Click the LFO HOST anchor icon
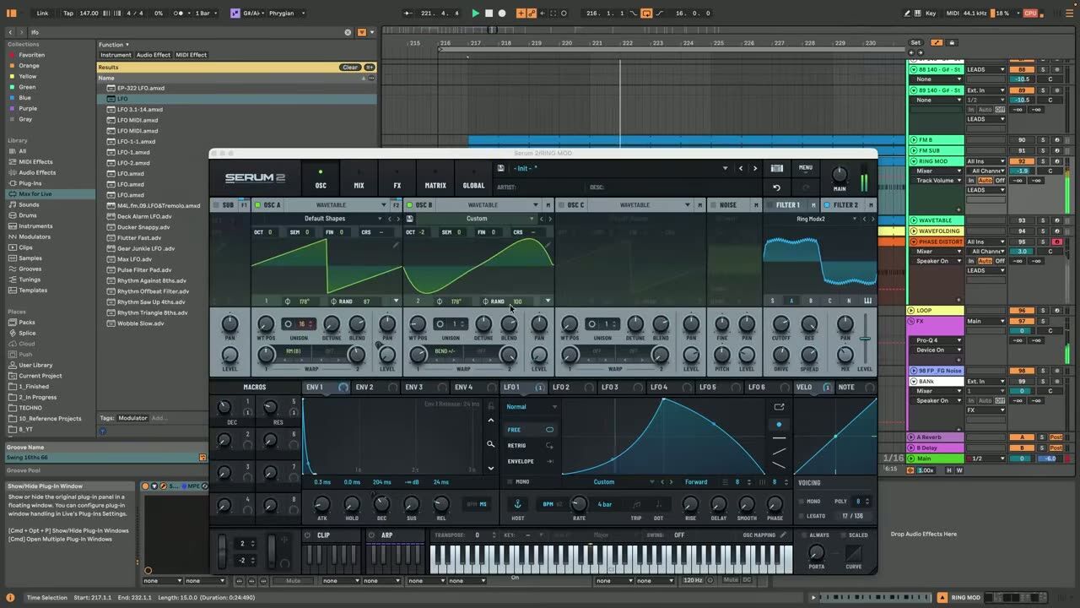 click(x=518, y=504)
